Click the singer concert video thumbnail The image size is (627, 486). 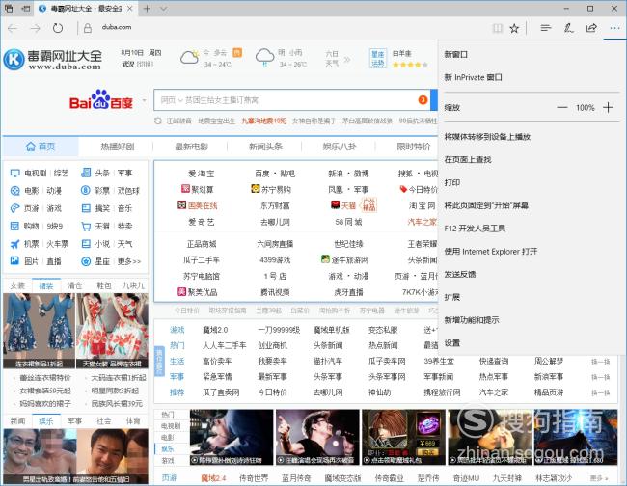point(317,437)
